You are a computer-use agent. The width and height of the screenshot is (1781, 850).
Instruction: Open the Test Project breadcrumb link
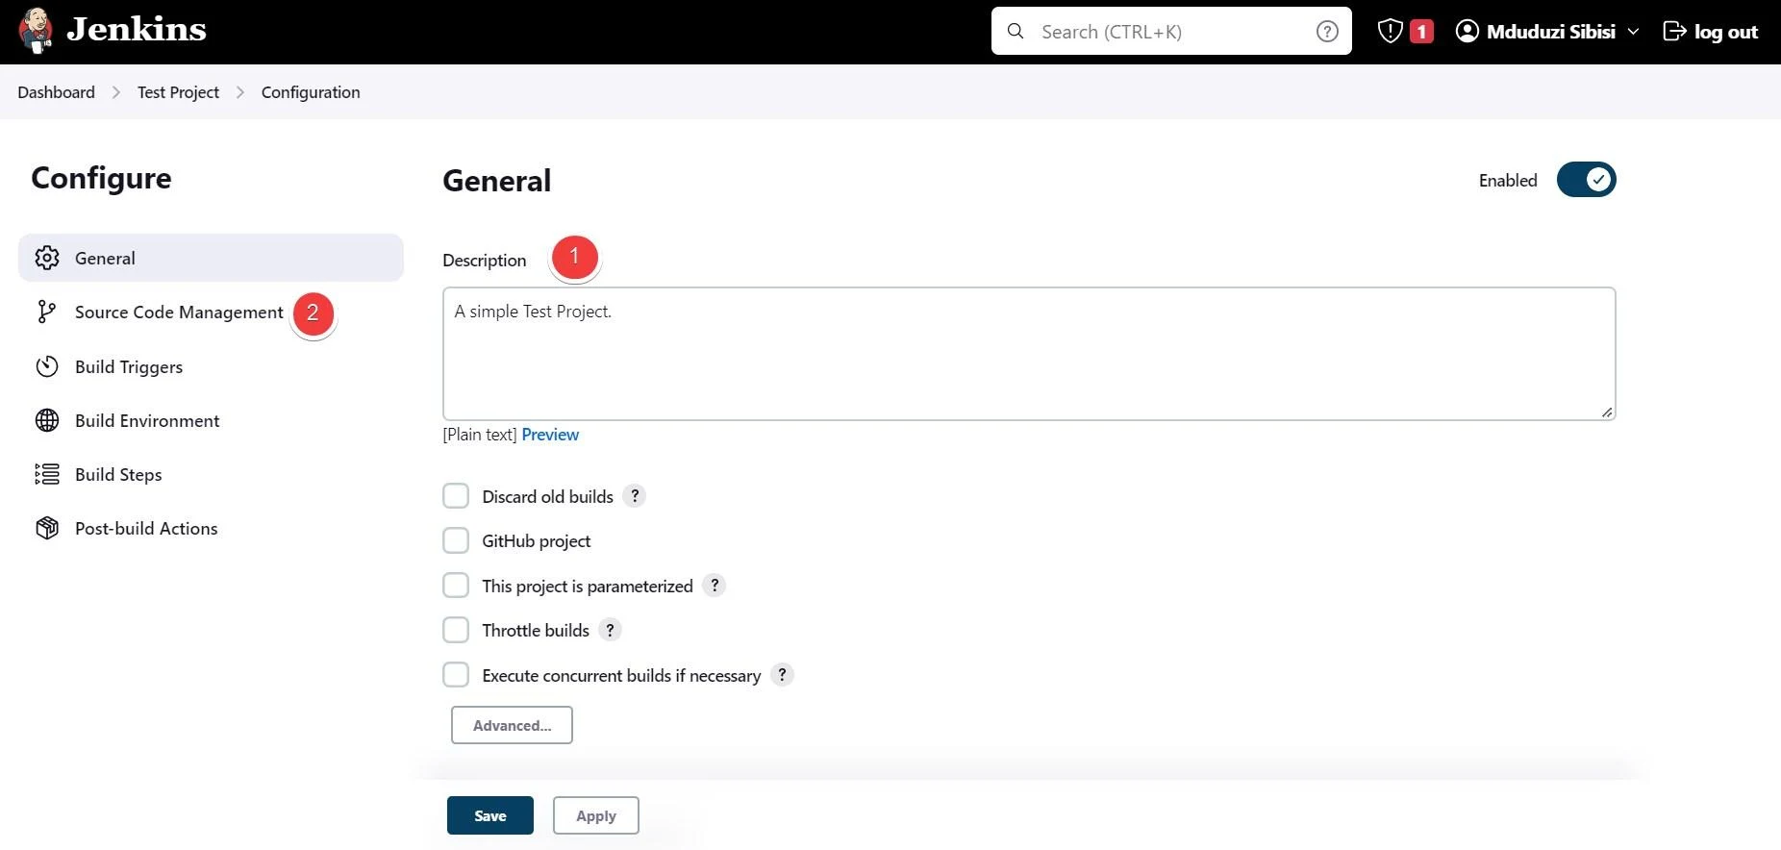pyautogui.click(x=178, y=92)
